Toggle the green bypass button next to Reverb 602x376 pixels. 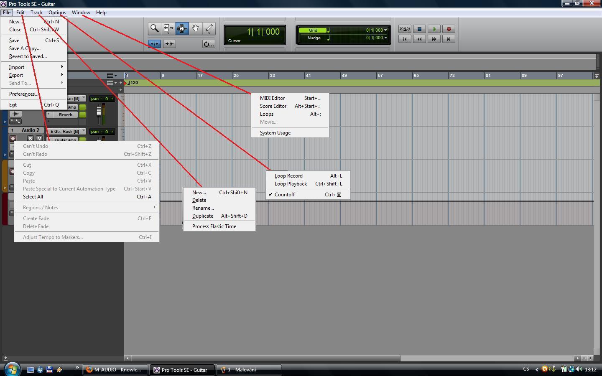(x=83, y=114)
